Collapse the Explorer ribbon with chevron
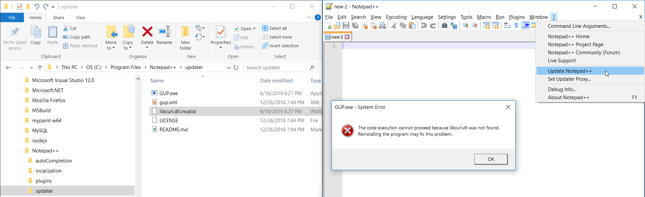Viewport: 645px width, 197px height. pos(309,17)
